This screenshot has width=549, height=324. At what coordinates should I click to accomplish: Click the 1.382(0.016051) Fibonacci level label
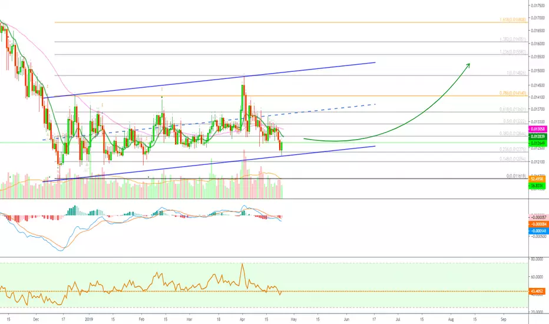(513, 39)
